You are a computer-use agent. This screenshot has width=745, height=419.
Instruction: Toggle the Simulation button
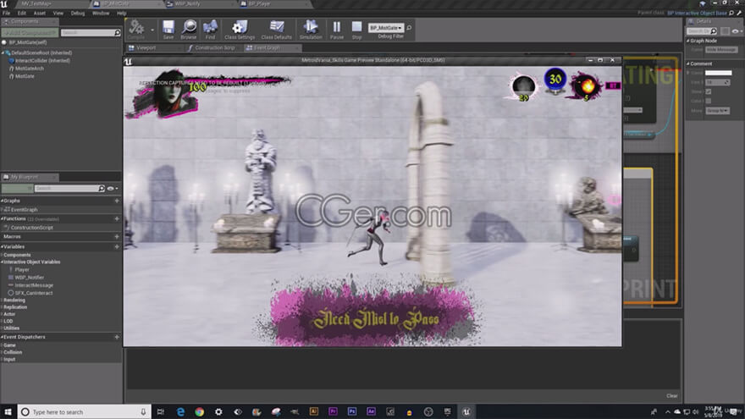click(311, 29)
